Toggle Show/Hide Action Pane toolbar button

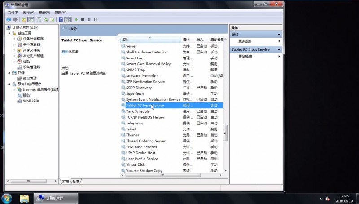[68, 20]
